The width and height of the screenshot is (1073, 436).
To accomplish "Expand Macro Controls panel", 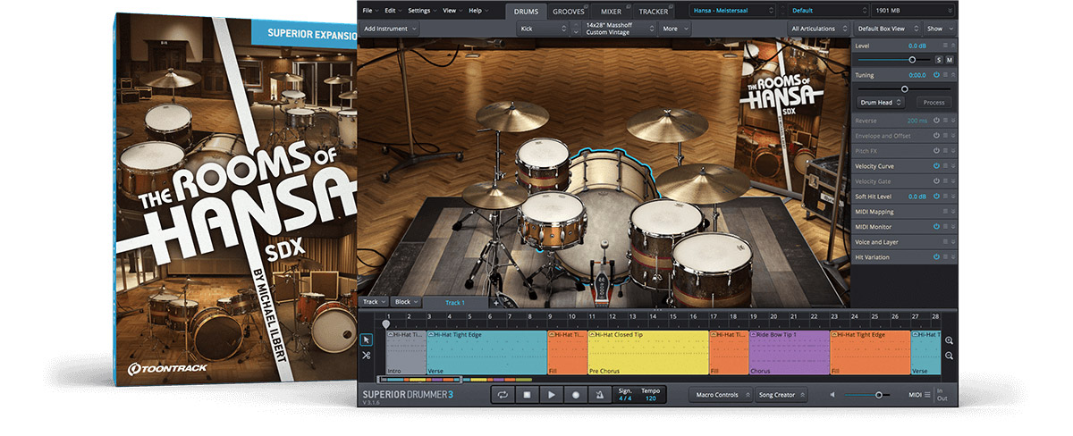I will click(720, 394).
